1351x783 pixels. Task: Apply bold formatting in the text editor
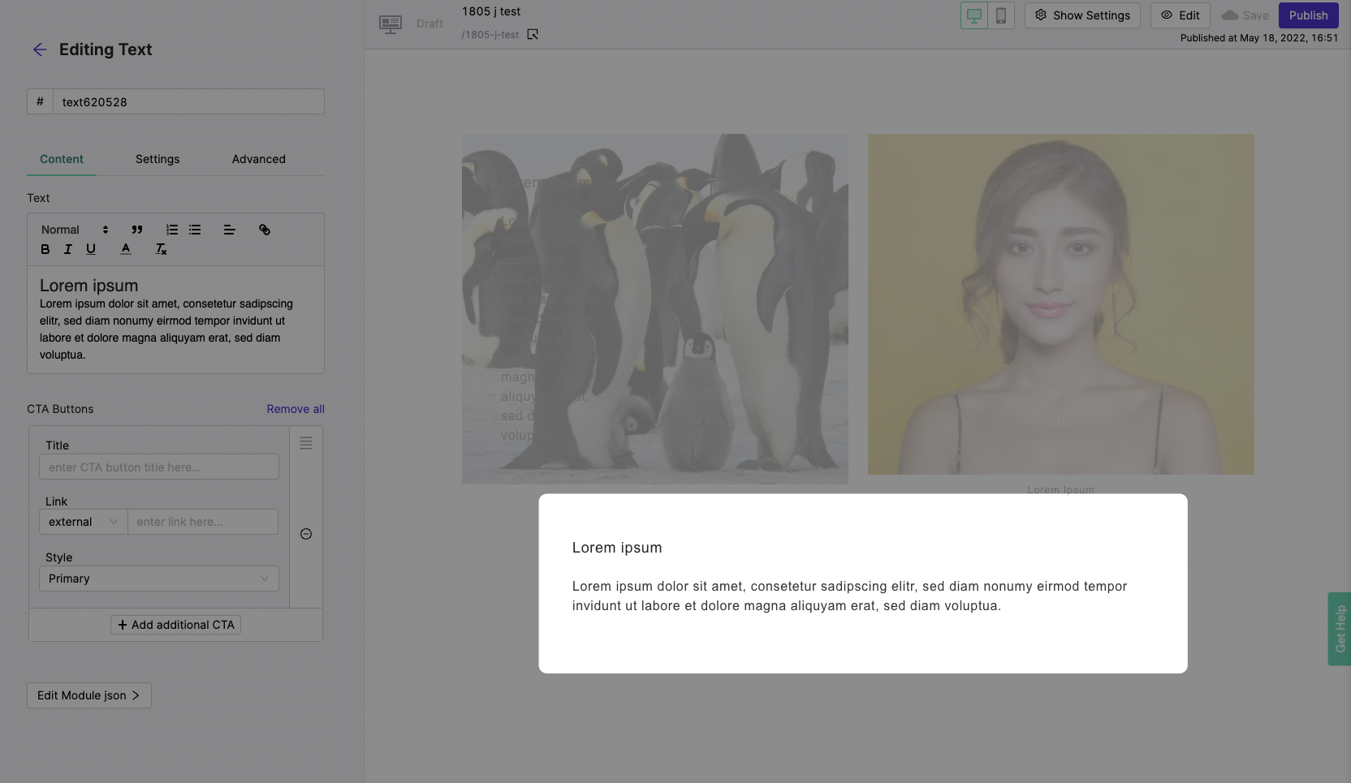tap(45, 249)
